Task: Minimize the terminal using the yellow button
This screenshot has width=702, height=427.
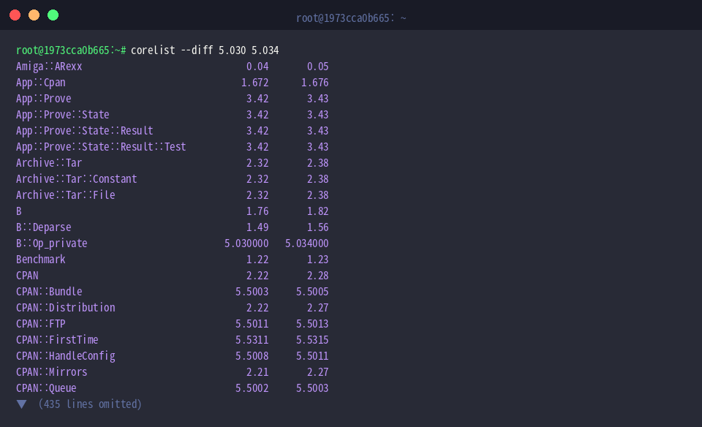Action: 34,15
